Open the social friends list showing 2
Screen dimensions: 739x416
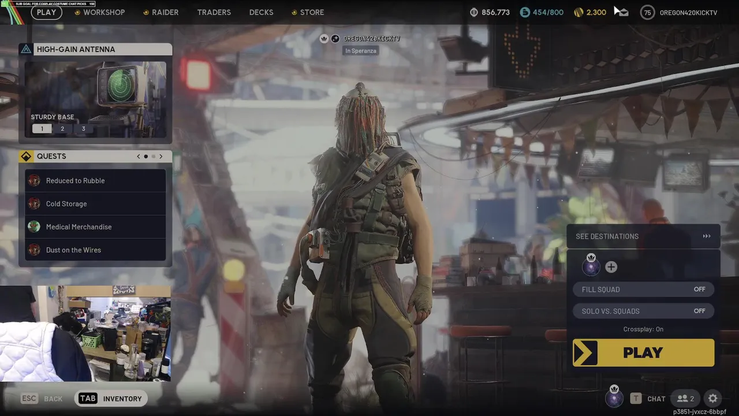[x=685, y=399]
